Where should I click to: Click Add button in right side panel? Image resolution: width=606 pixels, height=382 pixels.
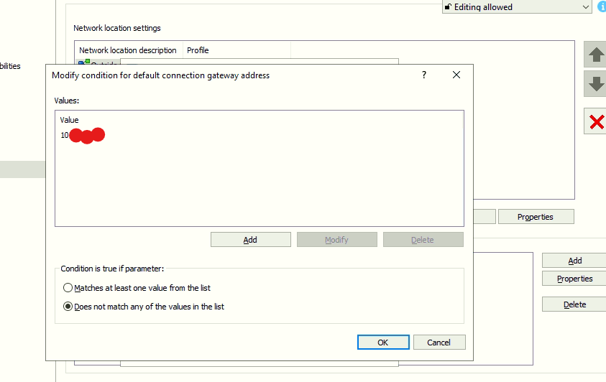(x=574, y=261)
